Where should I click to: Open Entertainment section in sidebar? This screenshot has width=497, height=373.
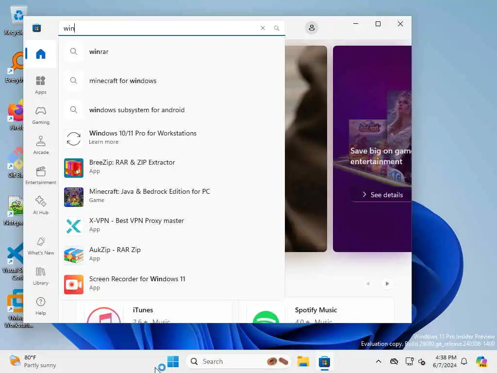click(x=41, y=175)
